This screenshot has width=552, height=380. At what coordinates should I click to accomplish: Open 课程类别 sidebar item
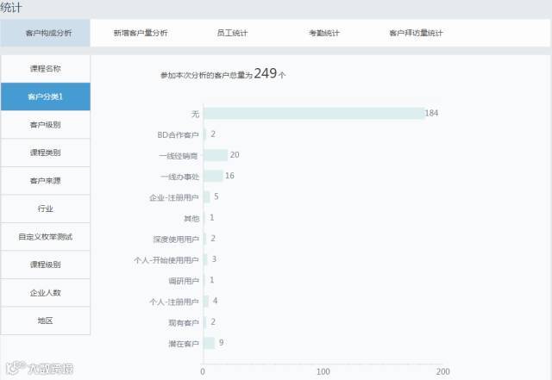46,153
